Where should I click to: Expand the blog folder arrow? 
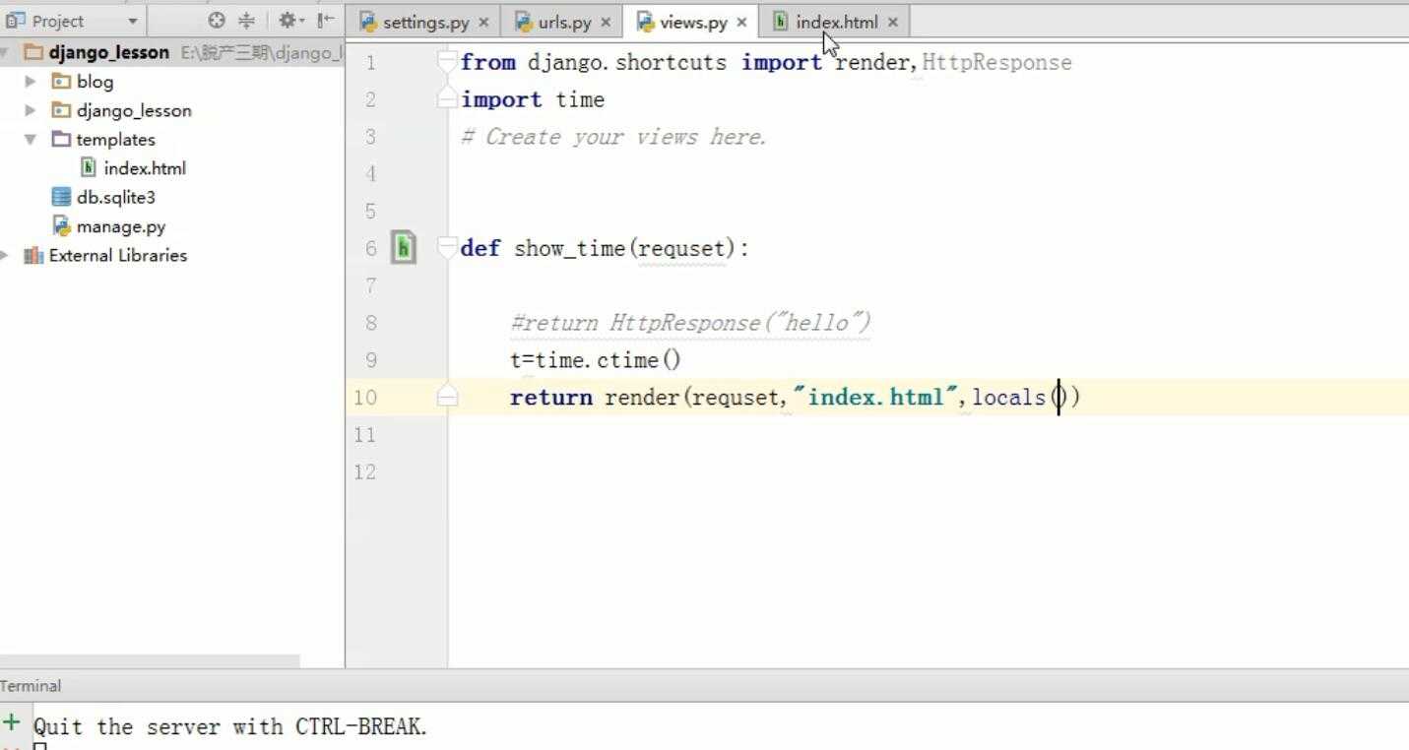coord(31,82)
